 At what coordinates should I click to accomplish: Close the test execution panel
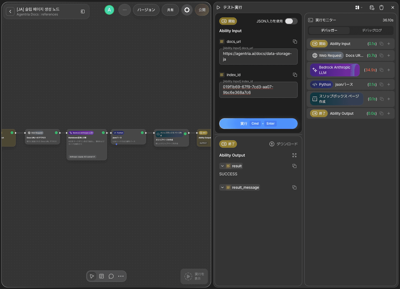[x=393, y=7]
